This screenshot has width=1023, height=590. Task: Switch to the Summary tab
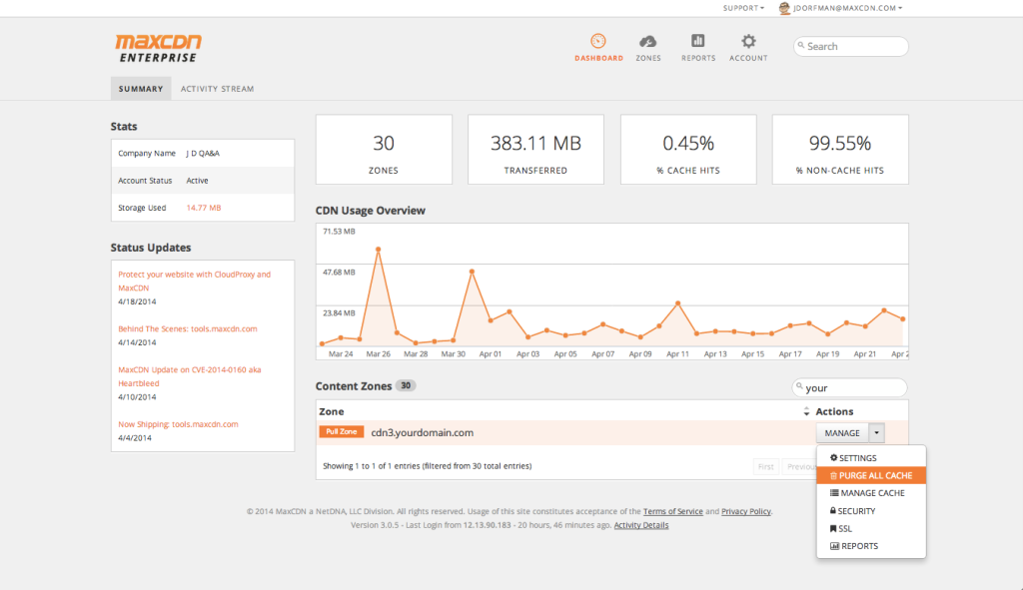[x=141, y=89]
